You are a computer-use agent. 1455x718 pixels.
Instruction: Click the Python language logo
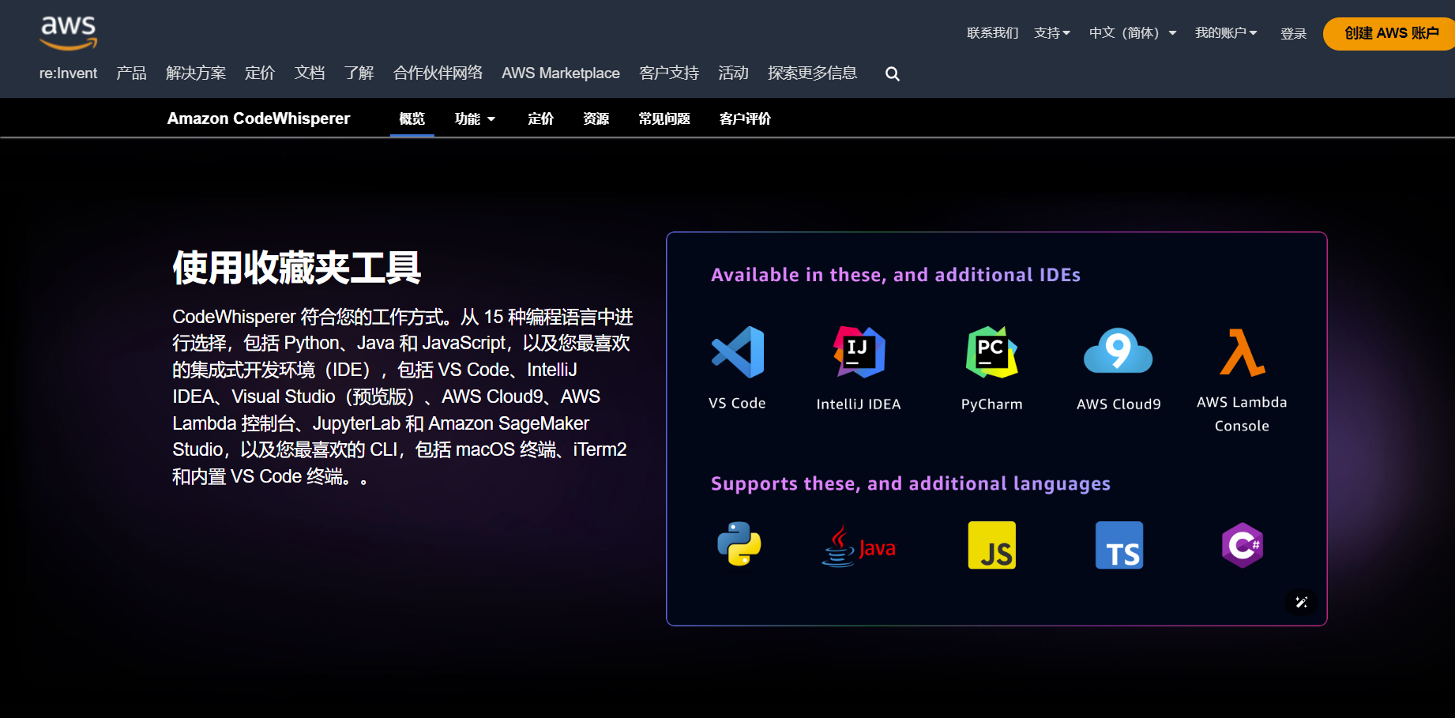click(x=739, y=544)
